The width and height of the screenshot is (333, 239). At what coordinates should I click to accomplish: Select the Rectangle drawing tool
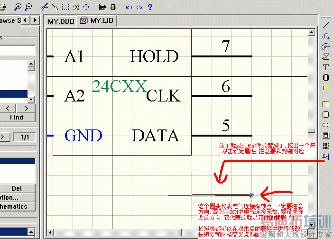coord(326,104)
